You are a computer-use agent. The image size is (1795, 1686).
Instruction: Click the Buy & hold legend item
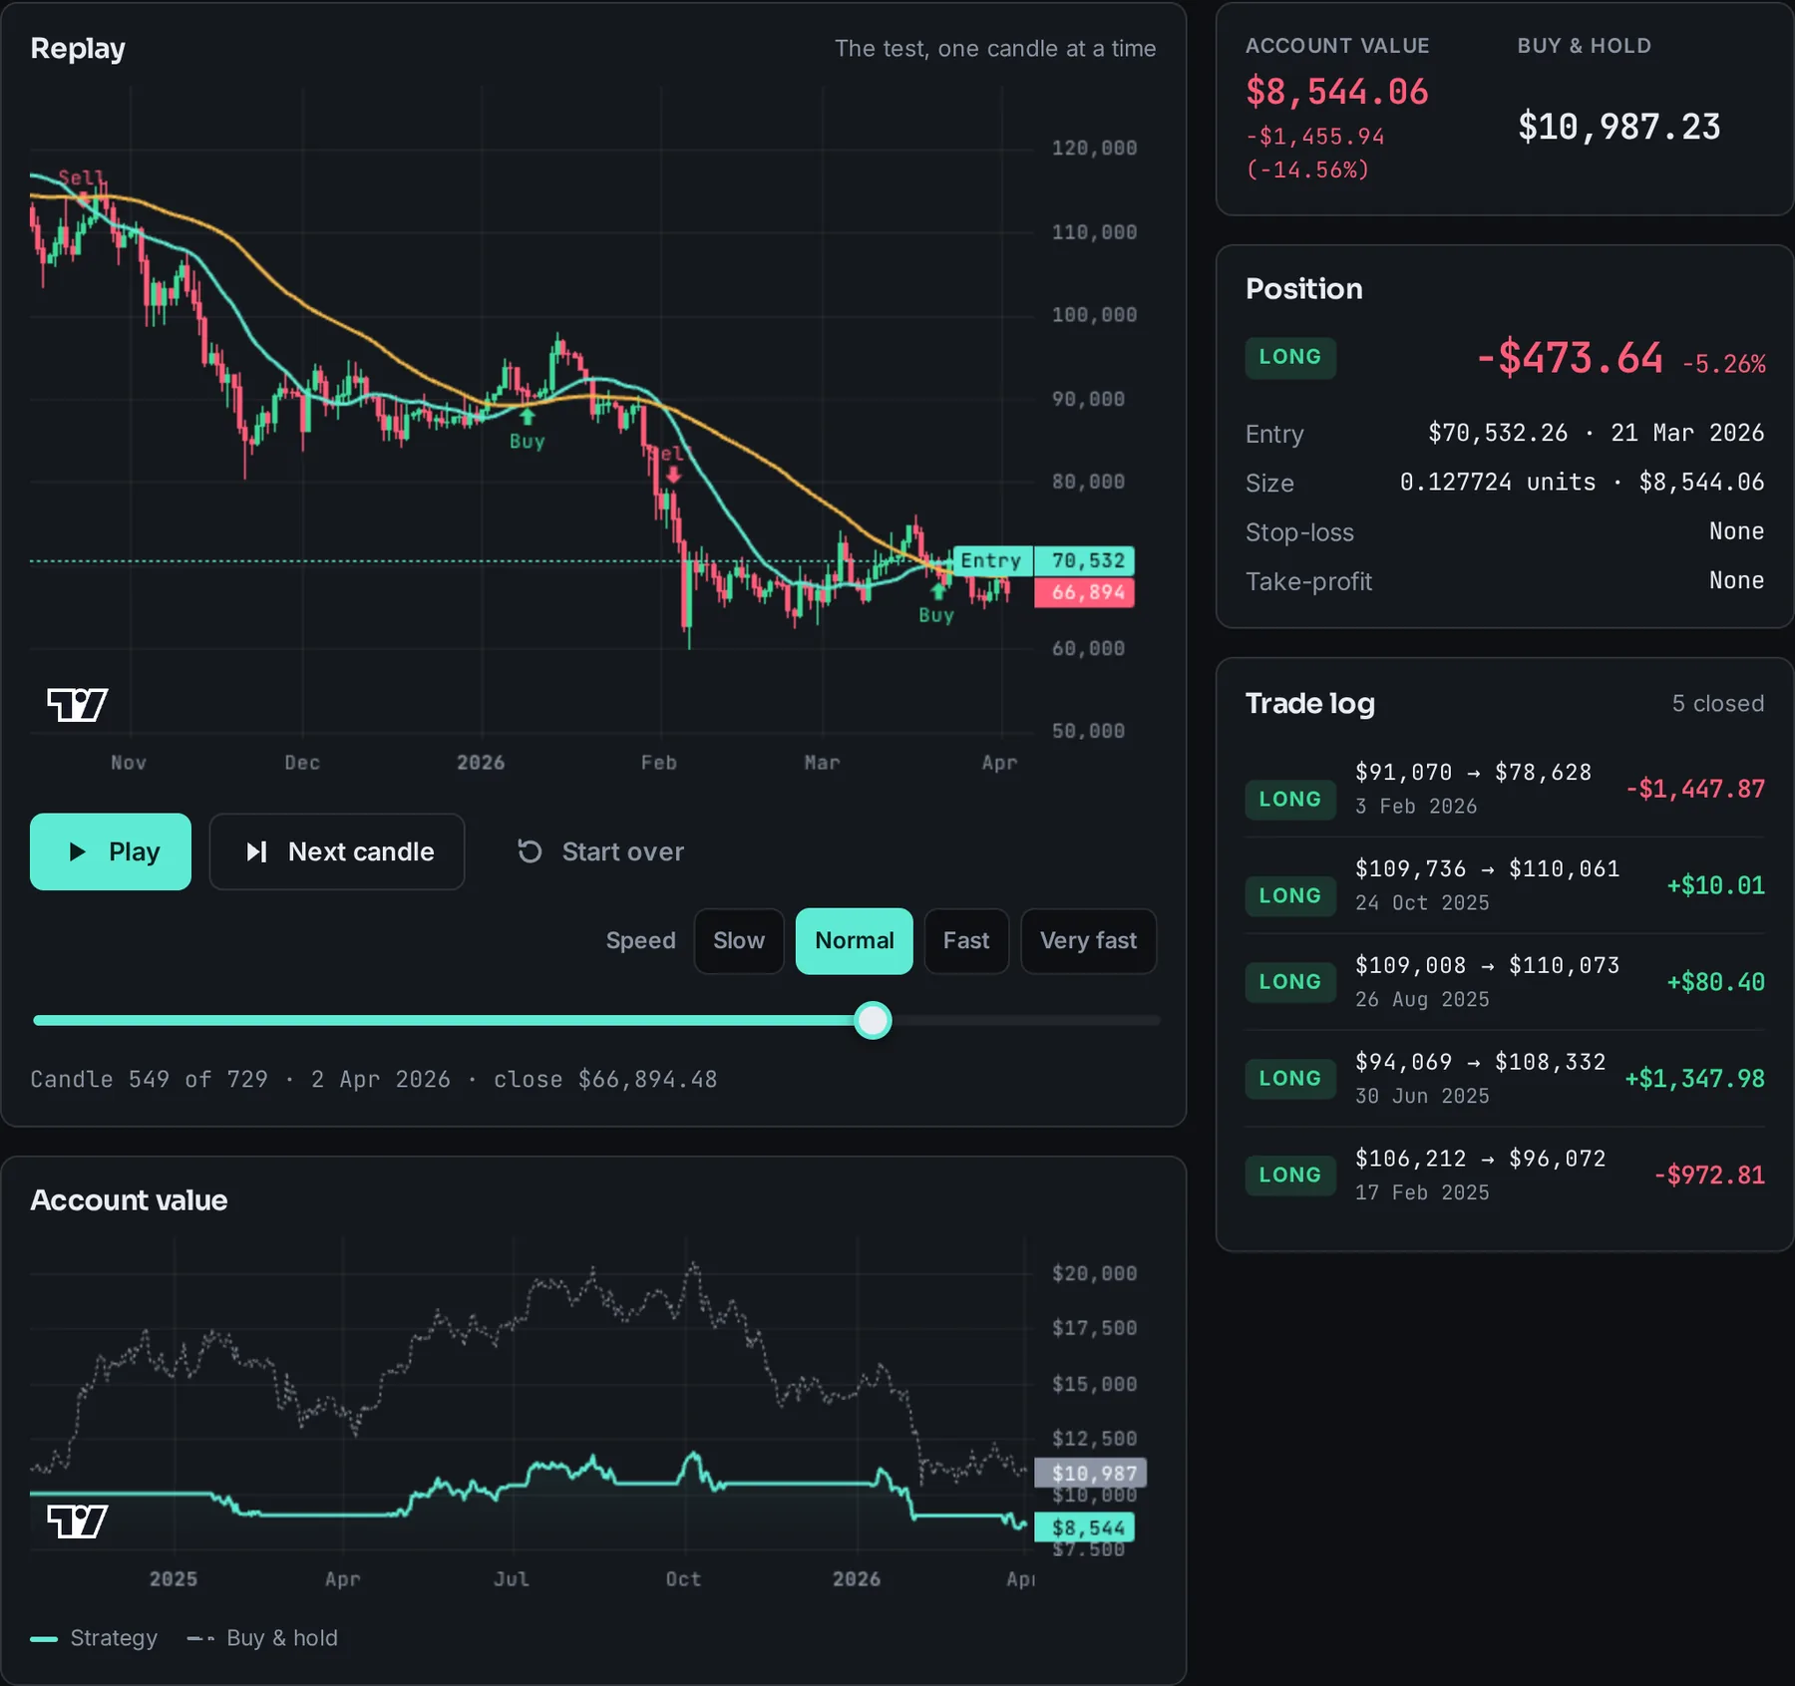262,1638
